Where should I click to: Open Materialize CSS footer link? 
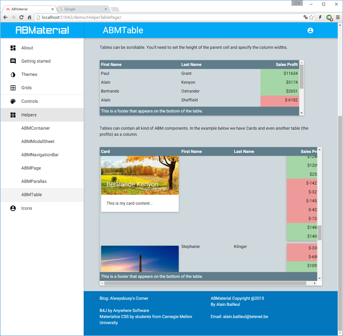(146, 320)
